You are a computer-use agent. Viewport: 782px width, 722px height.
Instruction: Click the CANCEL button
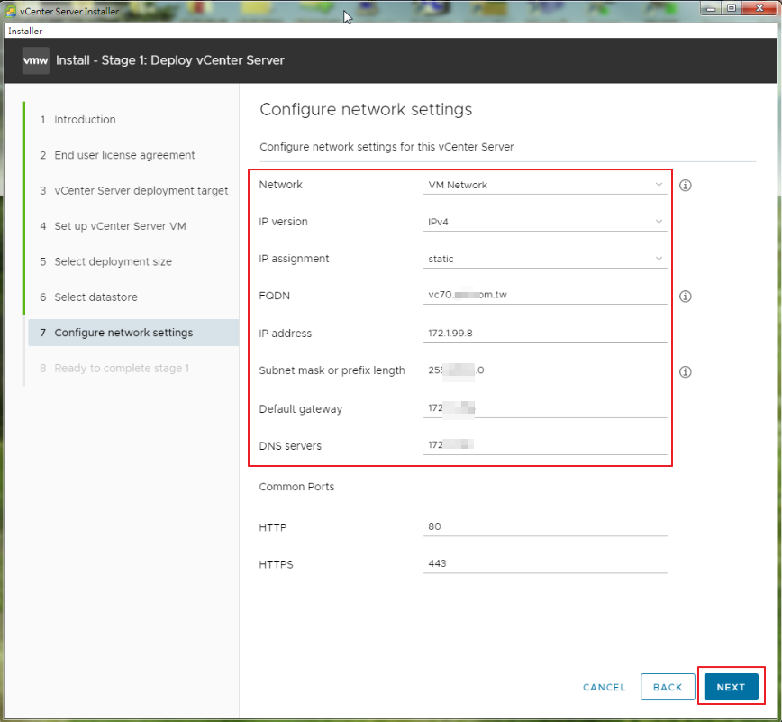(x=604, y=687)
